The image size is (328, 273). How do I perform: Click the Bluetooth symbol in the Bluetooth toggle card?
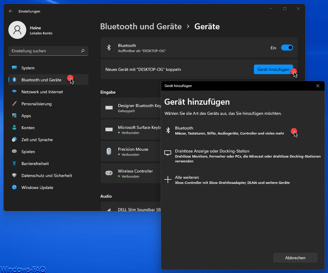point(109,48)
